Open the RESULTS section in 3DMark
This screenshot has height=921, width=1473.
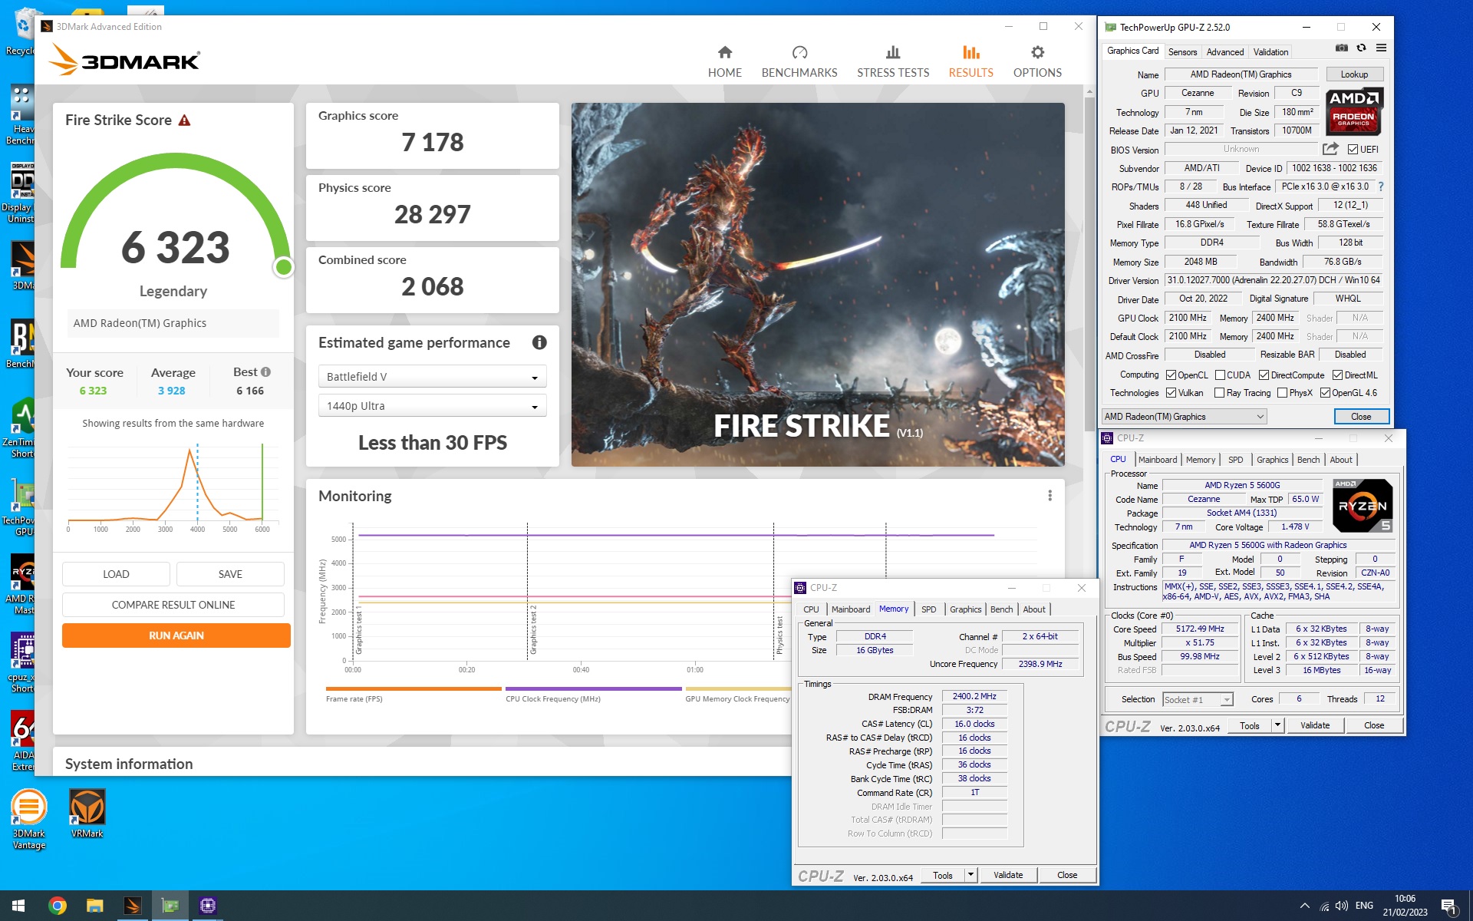[970, 62]
